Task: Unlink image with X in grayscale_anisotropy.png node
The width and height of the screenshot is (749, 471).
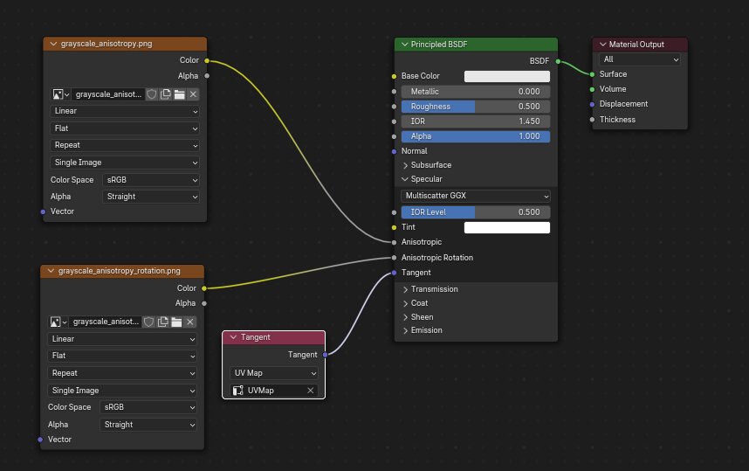Action: pos(193,94)
